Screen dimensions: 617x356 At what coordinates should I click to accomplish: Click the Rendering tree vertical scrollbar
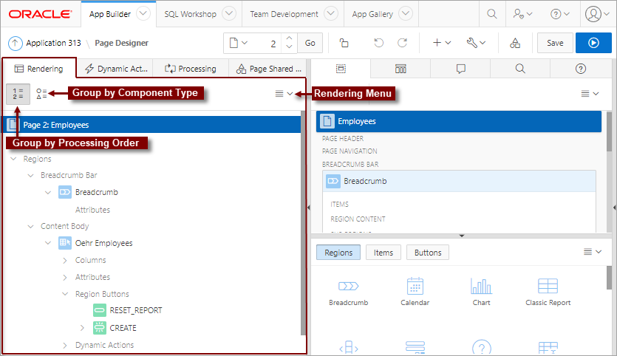point(303,223)
